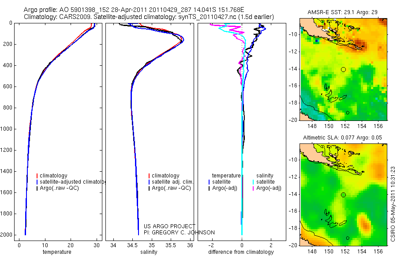Click the orange warm eddy on the SLA map
The image size is (397, 256).
[x=365, y=225]
